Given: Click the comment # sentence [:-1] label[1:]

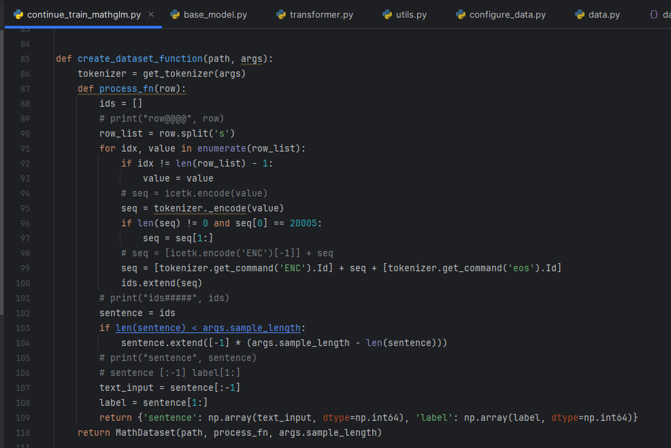Looking at the screenshot, I should click(170, 373).
